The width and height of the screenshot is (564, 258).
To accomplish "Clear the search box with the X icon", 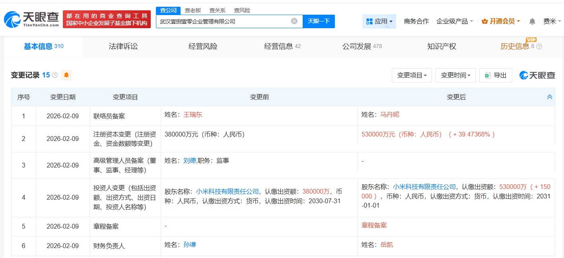I will pyautogui.click(x=294, y=21).
